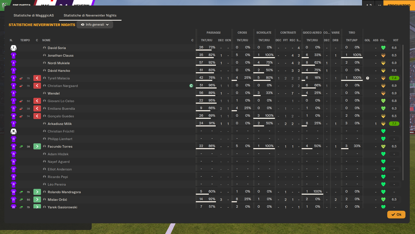Click Wendel's purple number 8 shirt icon

(13, 93)
